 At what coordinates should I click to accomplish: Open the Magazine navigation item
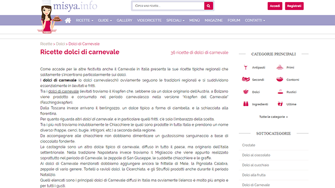[214, 20]
